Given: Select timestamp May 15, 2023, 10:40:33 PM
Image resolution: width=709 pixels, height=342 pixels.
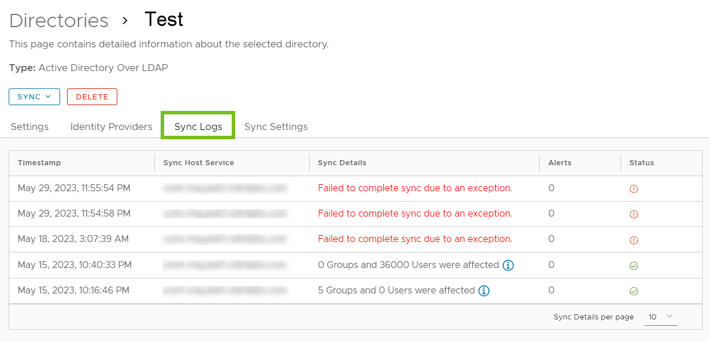Looking at the screenshot, I should (x=75, y=265).
